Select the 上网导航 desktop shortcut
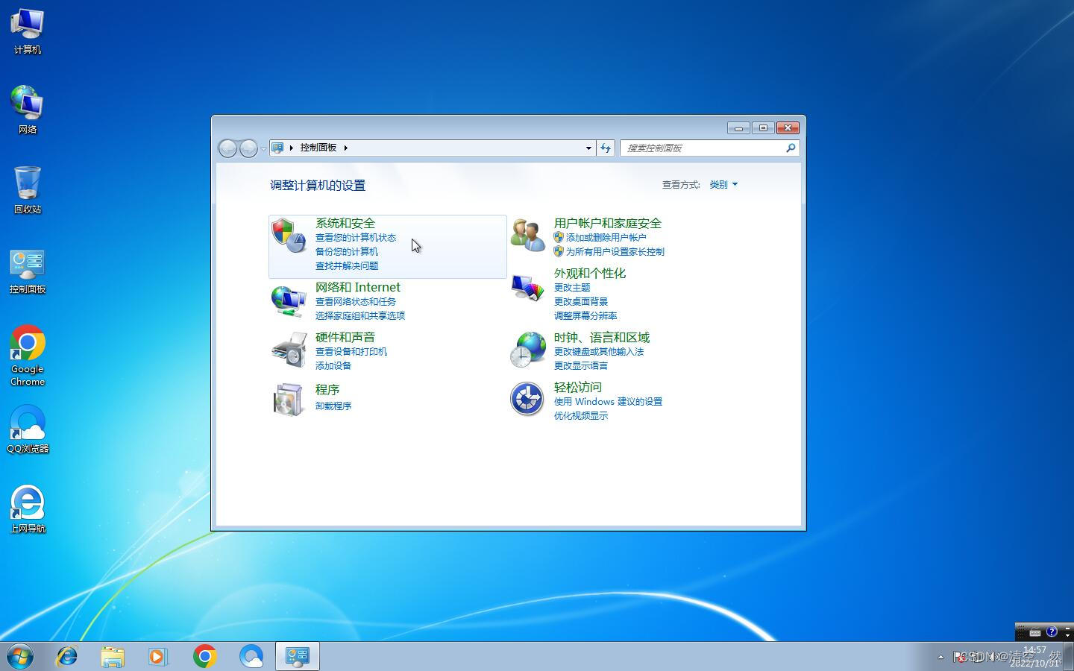 point(28,509)
